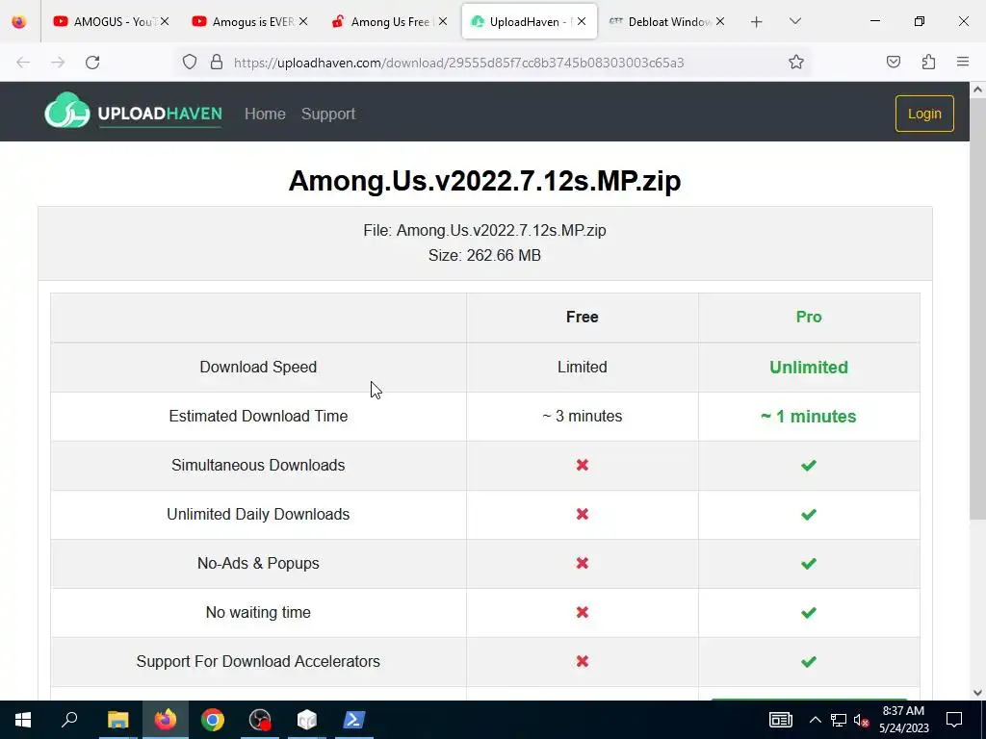Open PowerShell from the taskbar
This screenshot has height=739, width=986.
353,720
